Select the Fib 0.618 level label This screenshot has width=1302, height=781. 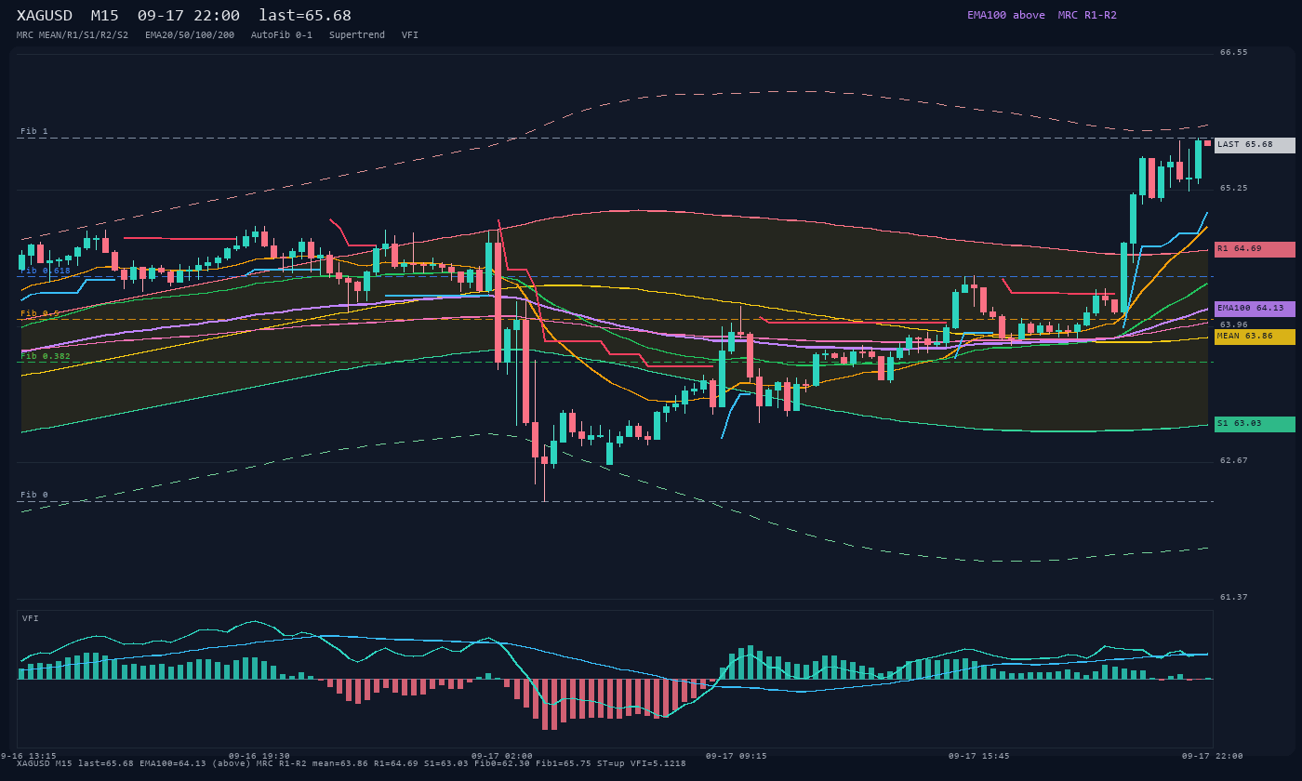46,271
